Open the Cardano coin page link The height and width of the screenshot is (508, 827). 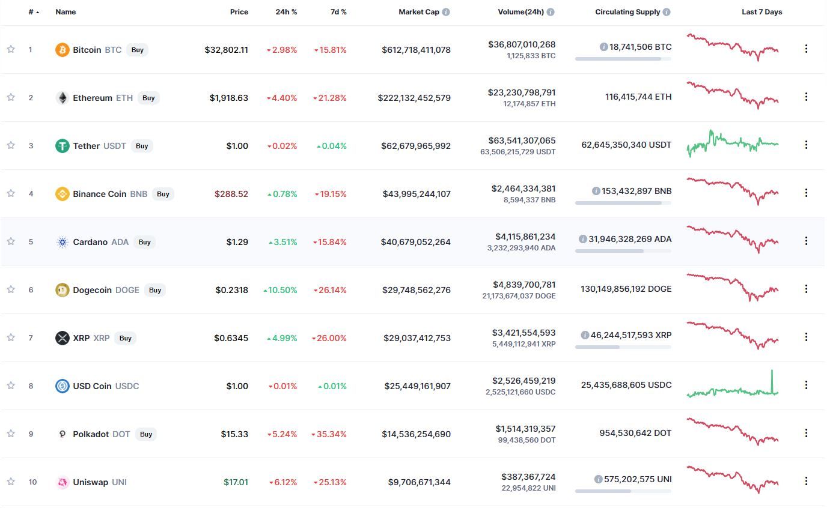point(92,242)
